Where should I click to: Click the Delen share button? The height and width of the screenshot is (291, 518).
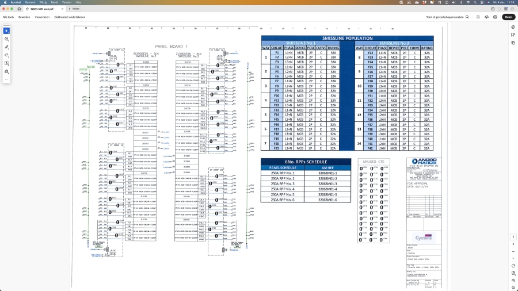coord(508,17)
